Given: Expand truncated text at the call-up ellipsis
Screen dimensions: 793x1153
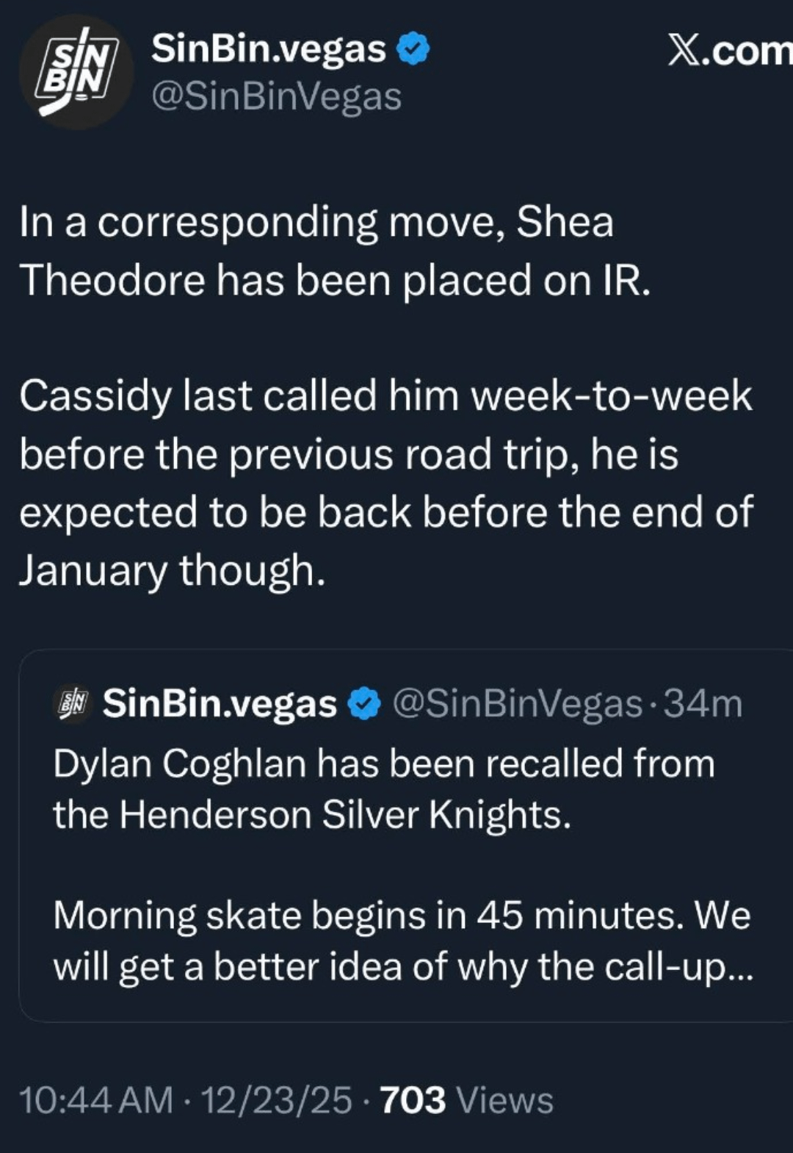Looking at the screenshot, I should (x=736, y=968).
